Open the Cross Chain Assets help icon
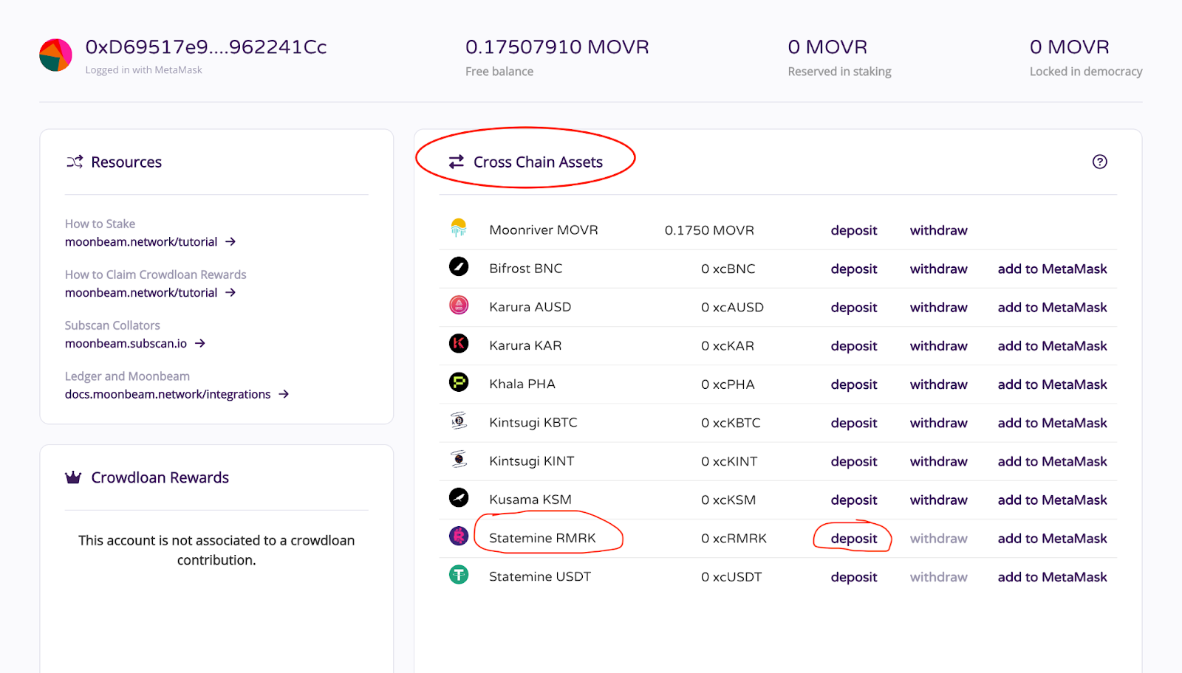Image resolution: width=1182 pixels, height=673 pixels. tap(1099, 162)
